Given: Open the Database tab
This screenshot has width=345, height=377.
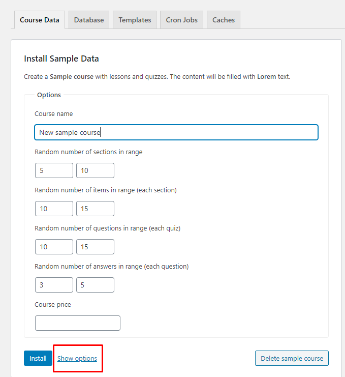Looking at the screenshot, I should click(88, 20).
